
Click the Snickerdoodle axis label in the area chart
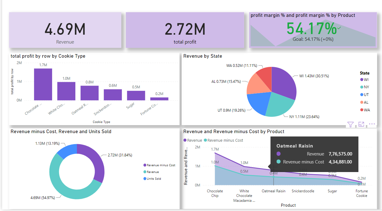[x=303, y=191]
